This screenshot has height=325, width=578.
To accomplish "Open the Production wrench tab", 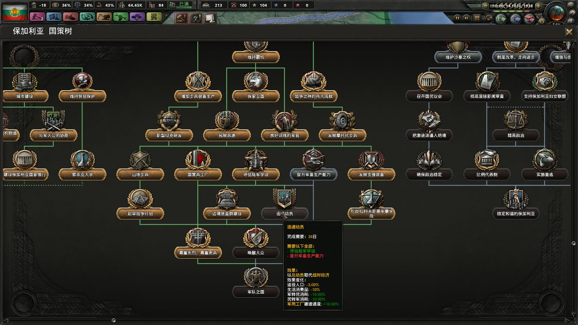I will coord(120,17).
